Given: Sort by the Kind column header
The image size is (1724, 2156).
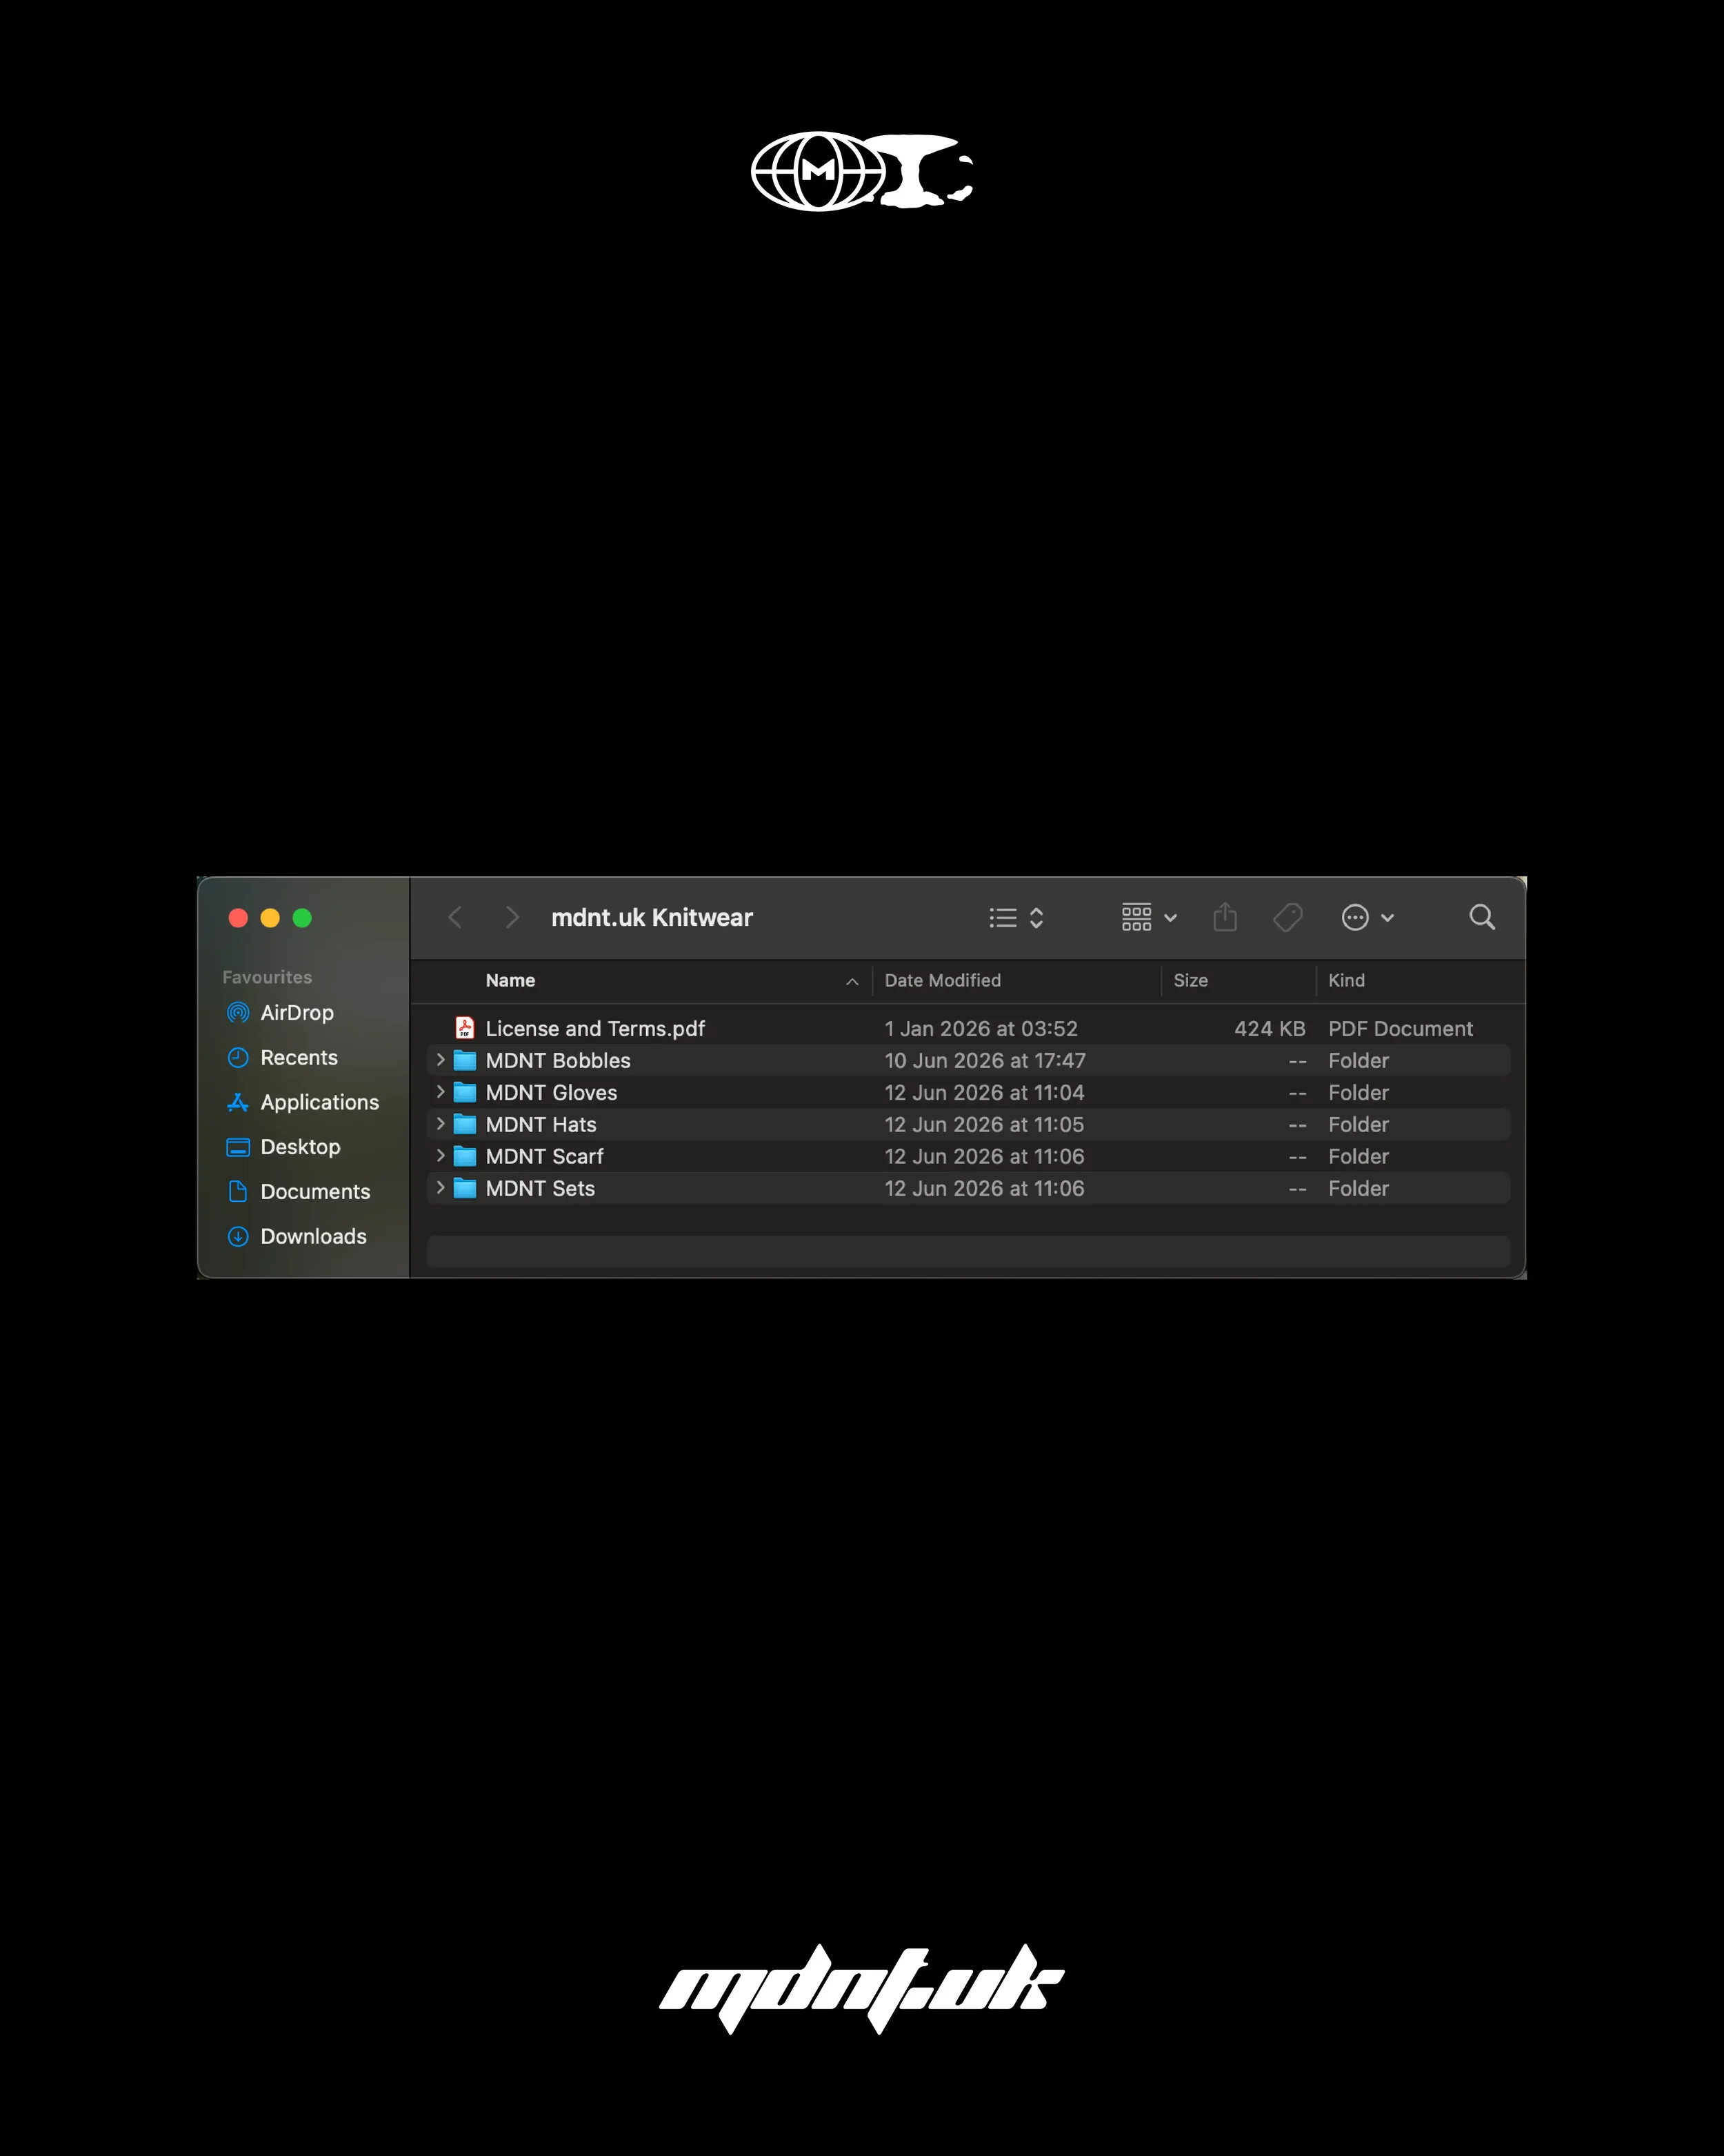Looking at the screenshot, I should [x=1346, y=981].
